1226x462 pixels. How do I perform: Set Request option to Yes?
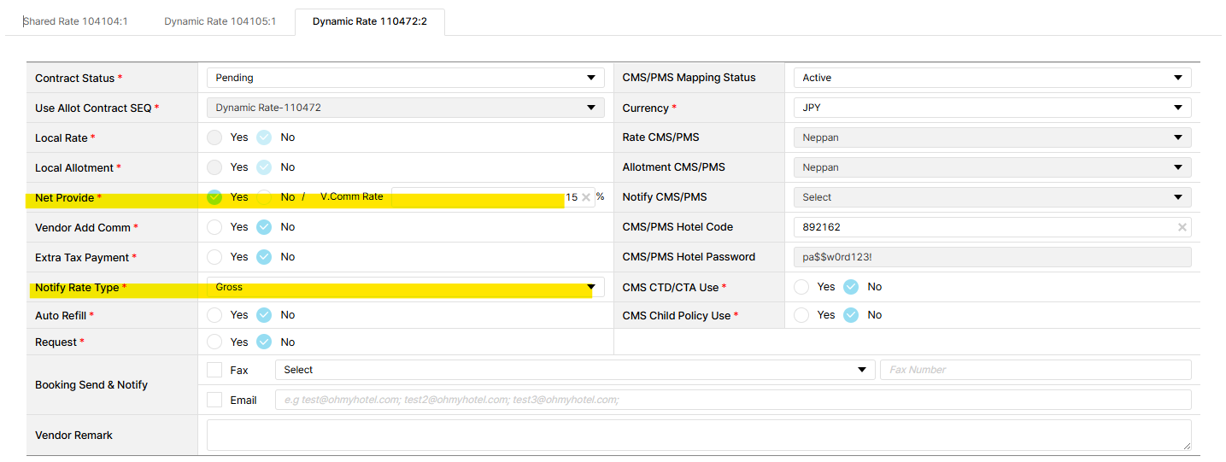[x=214, y=342]
